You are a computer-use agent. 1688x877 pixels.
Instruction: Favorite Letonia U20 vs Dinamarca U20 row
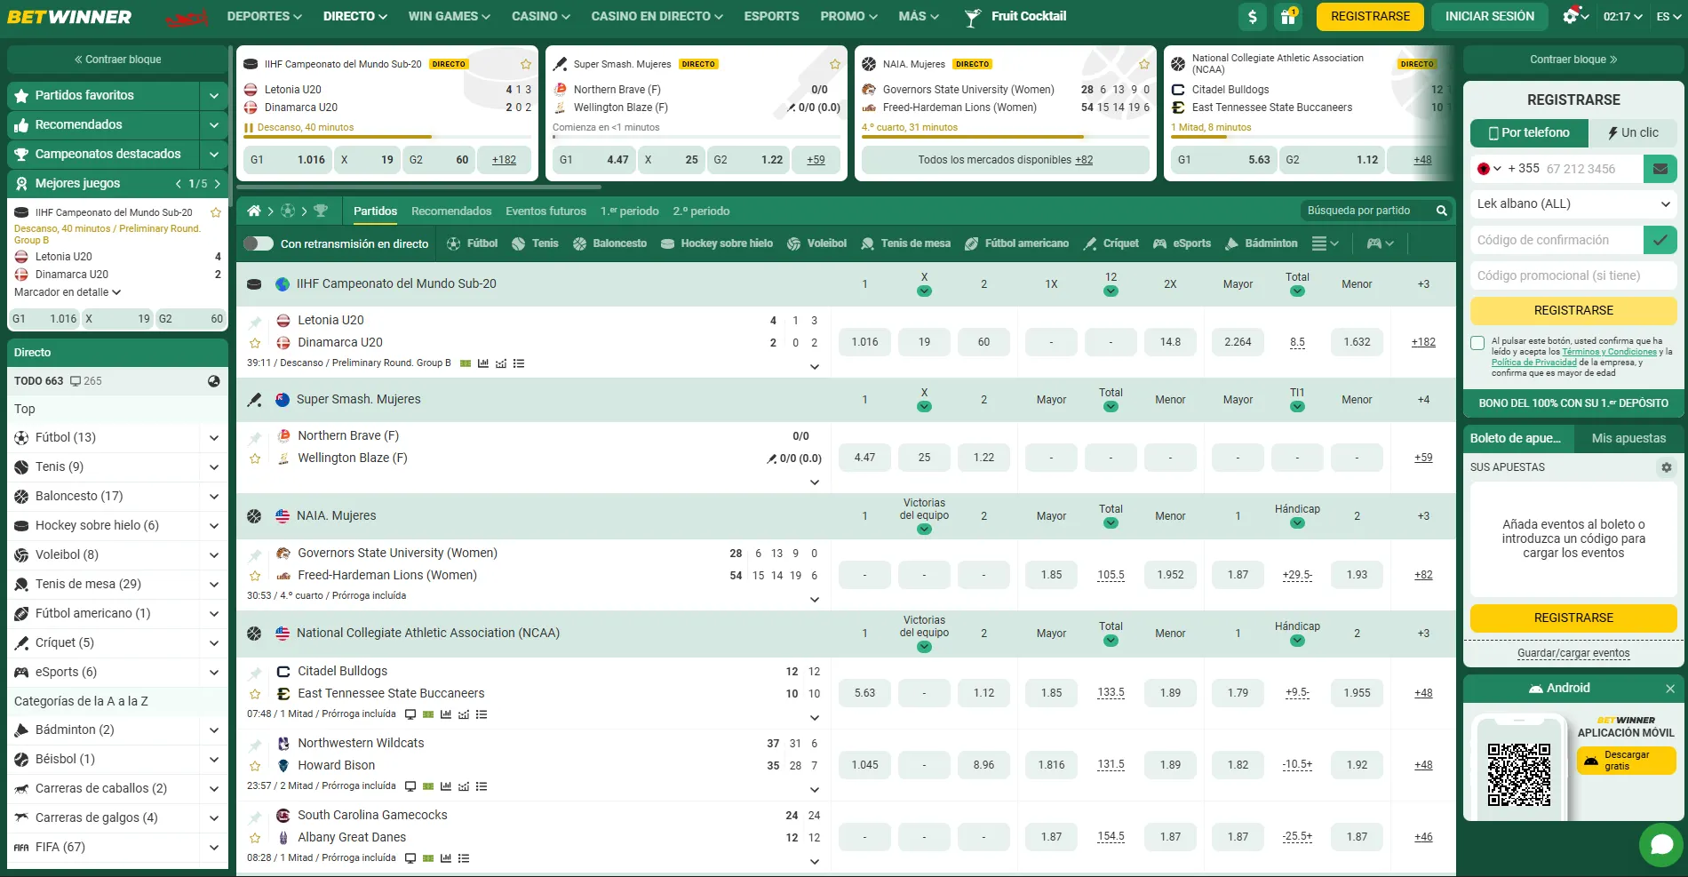(255, 343)
